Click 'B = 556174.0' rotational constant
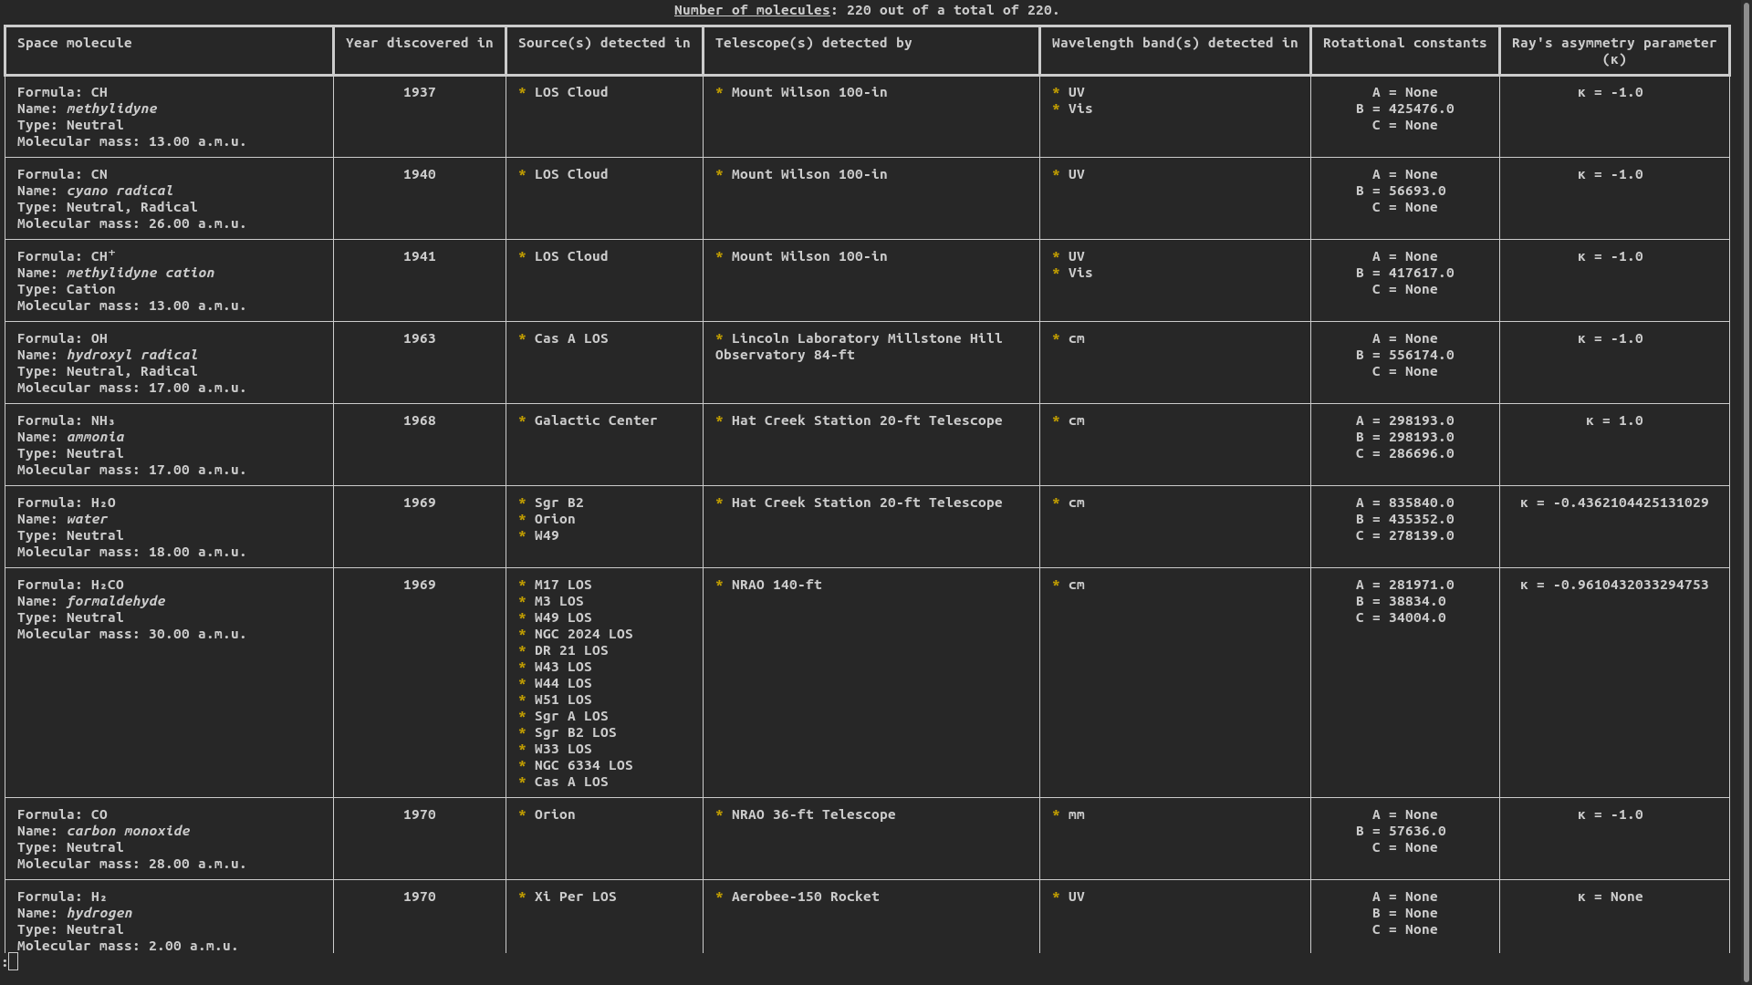1752x985 pixels. (1404, 355)
